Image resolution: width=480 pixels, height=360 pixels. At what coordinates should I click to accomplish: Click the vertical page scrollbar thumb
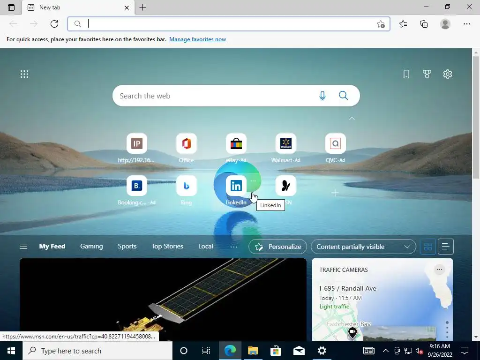tap(476, 116)
